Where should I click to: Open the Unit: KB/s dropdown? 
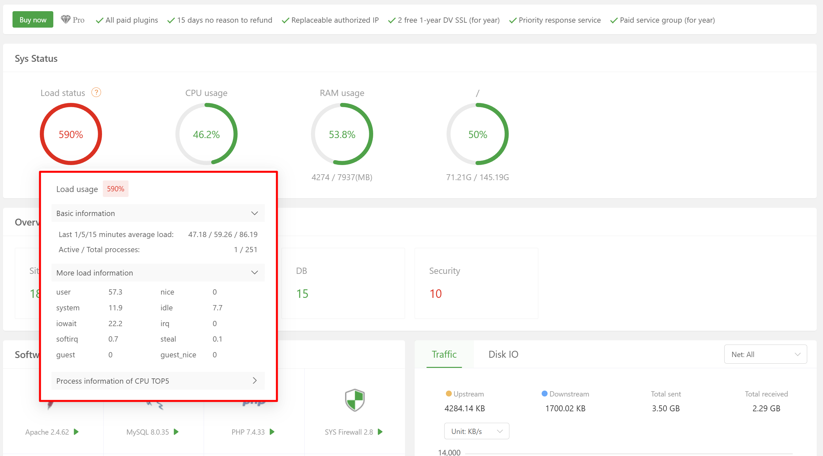pos(476,431)
